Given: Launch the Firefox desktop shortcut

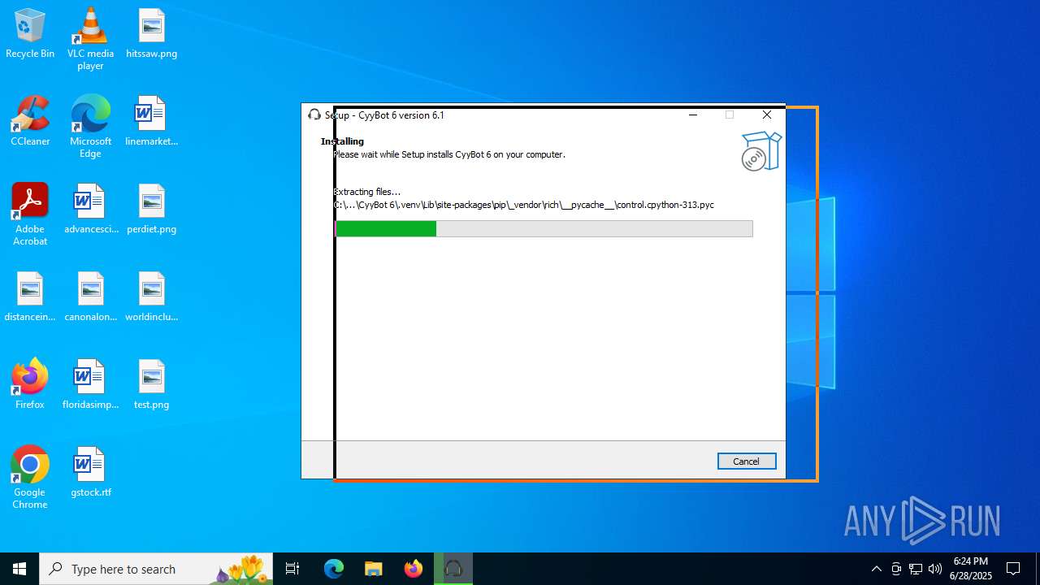Looking at the screenshot, I should coord(30,384).
